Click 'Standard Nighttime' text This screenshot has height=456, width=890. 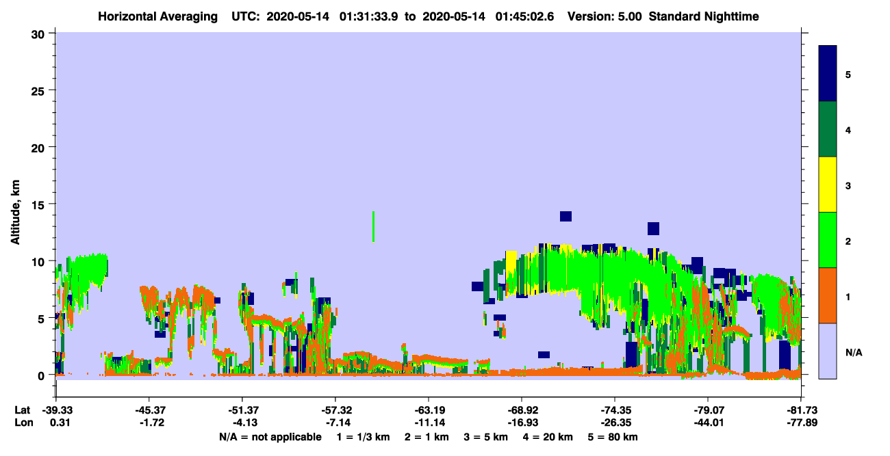(704, 16)
